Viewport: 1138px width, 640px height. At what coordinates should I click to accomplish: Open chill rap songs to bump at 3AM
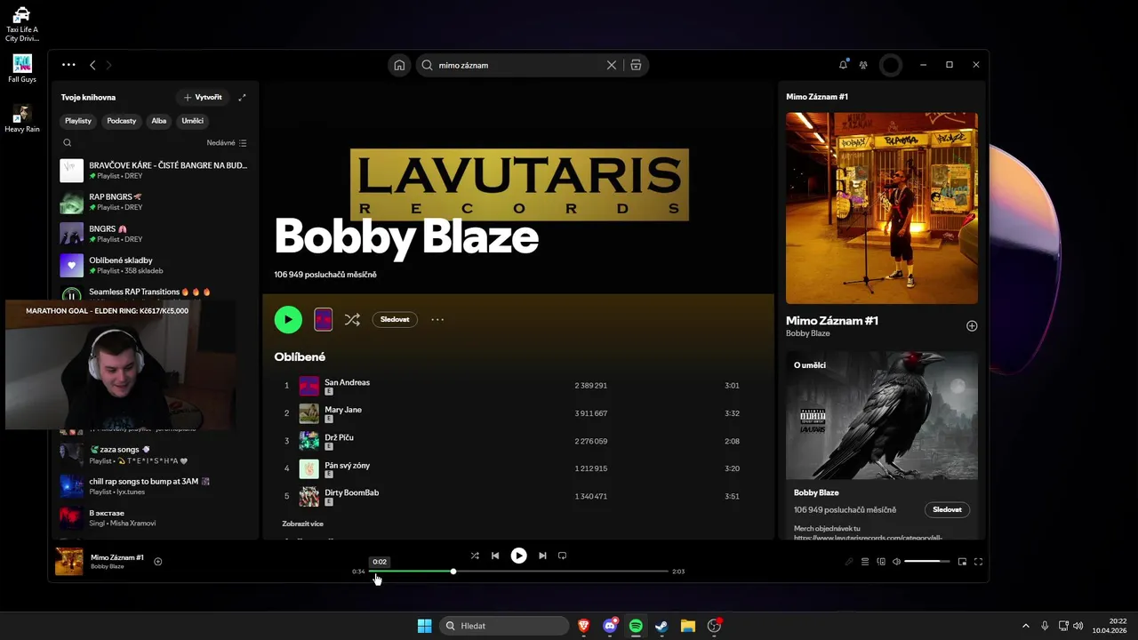155,486
